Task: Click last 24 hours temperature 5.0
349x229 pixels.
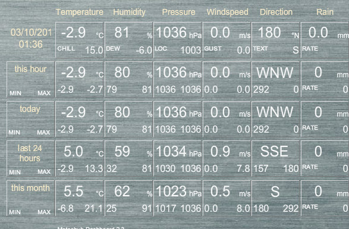Action: click(73, 152)
